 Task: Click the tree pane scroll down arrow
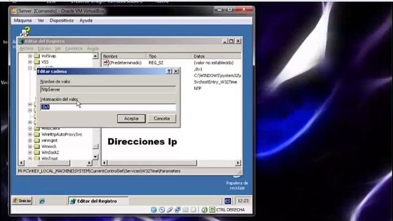pyautogui.click(x=96, y=157)
